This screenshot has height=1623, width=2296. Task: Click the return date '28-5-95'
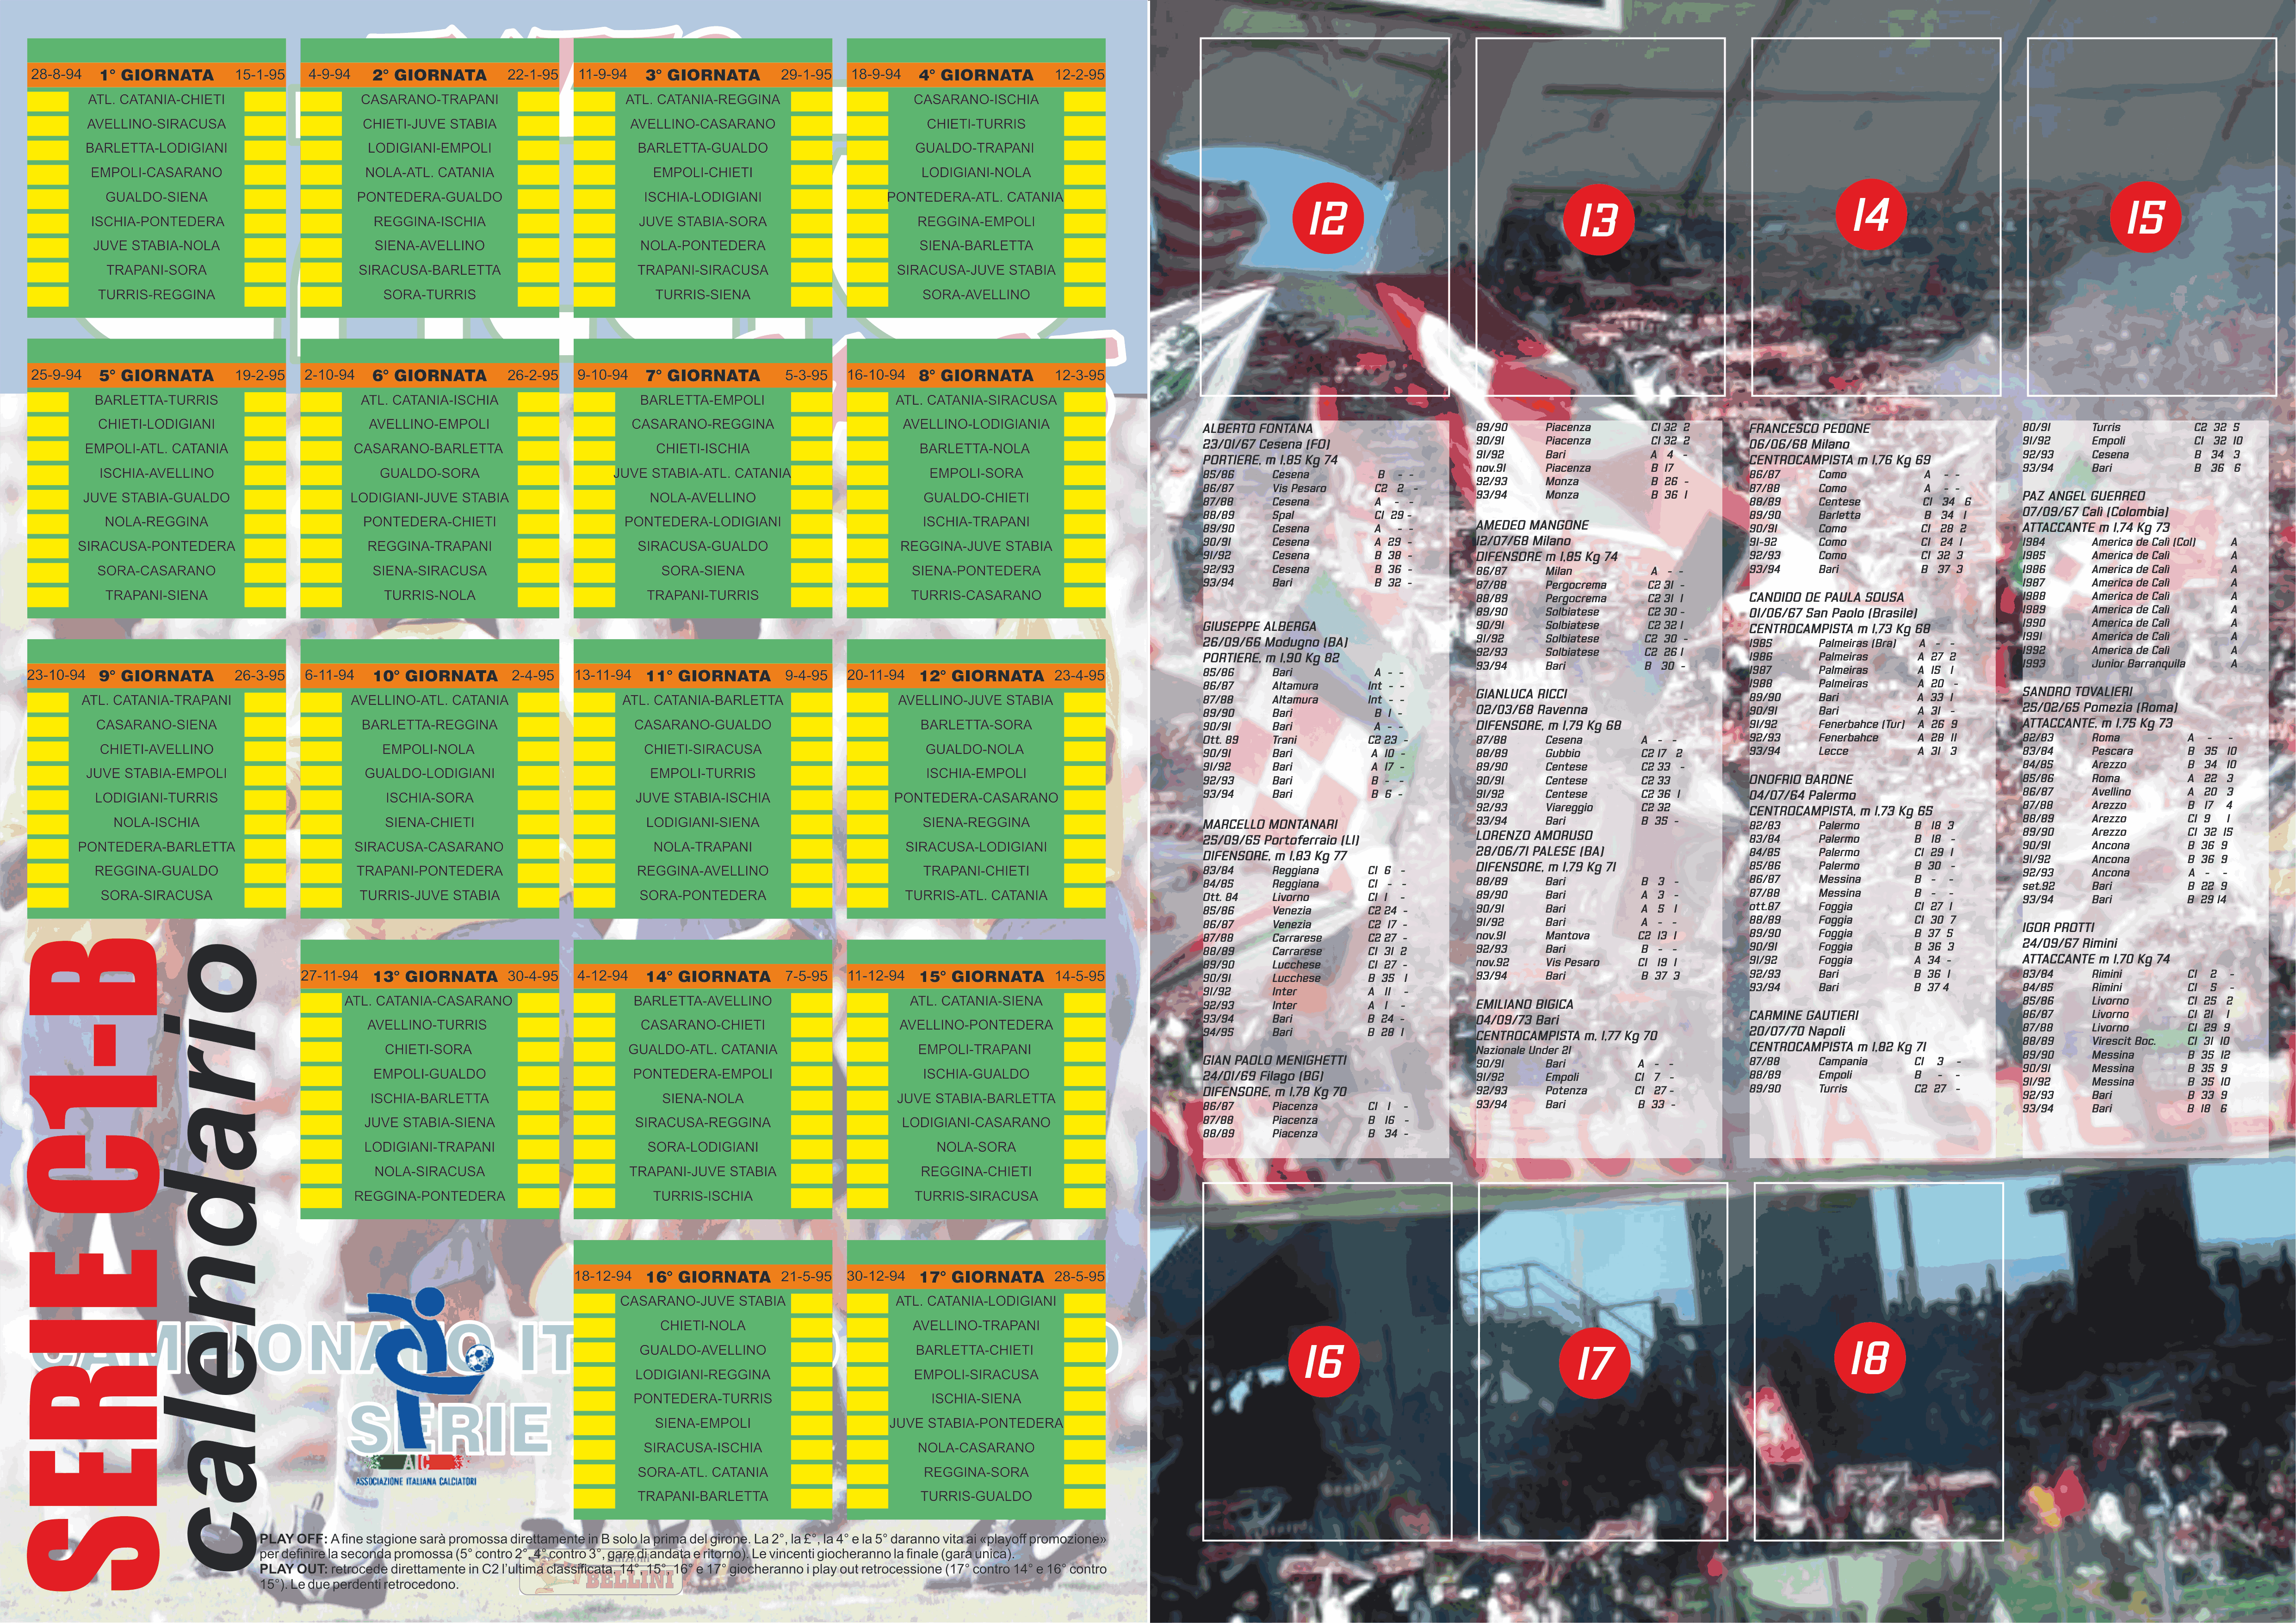pos(1078,1277)
